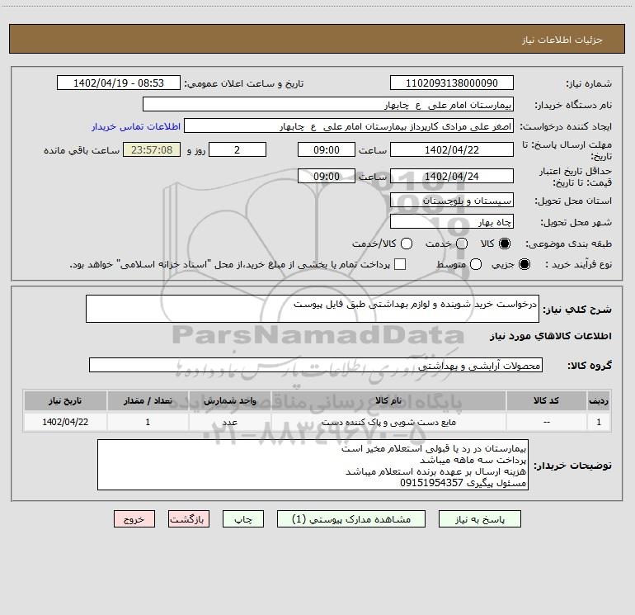The image size is (635, 615).
Task: Click the general description شرح کلی نیاز text box
Action: [313, 309]
